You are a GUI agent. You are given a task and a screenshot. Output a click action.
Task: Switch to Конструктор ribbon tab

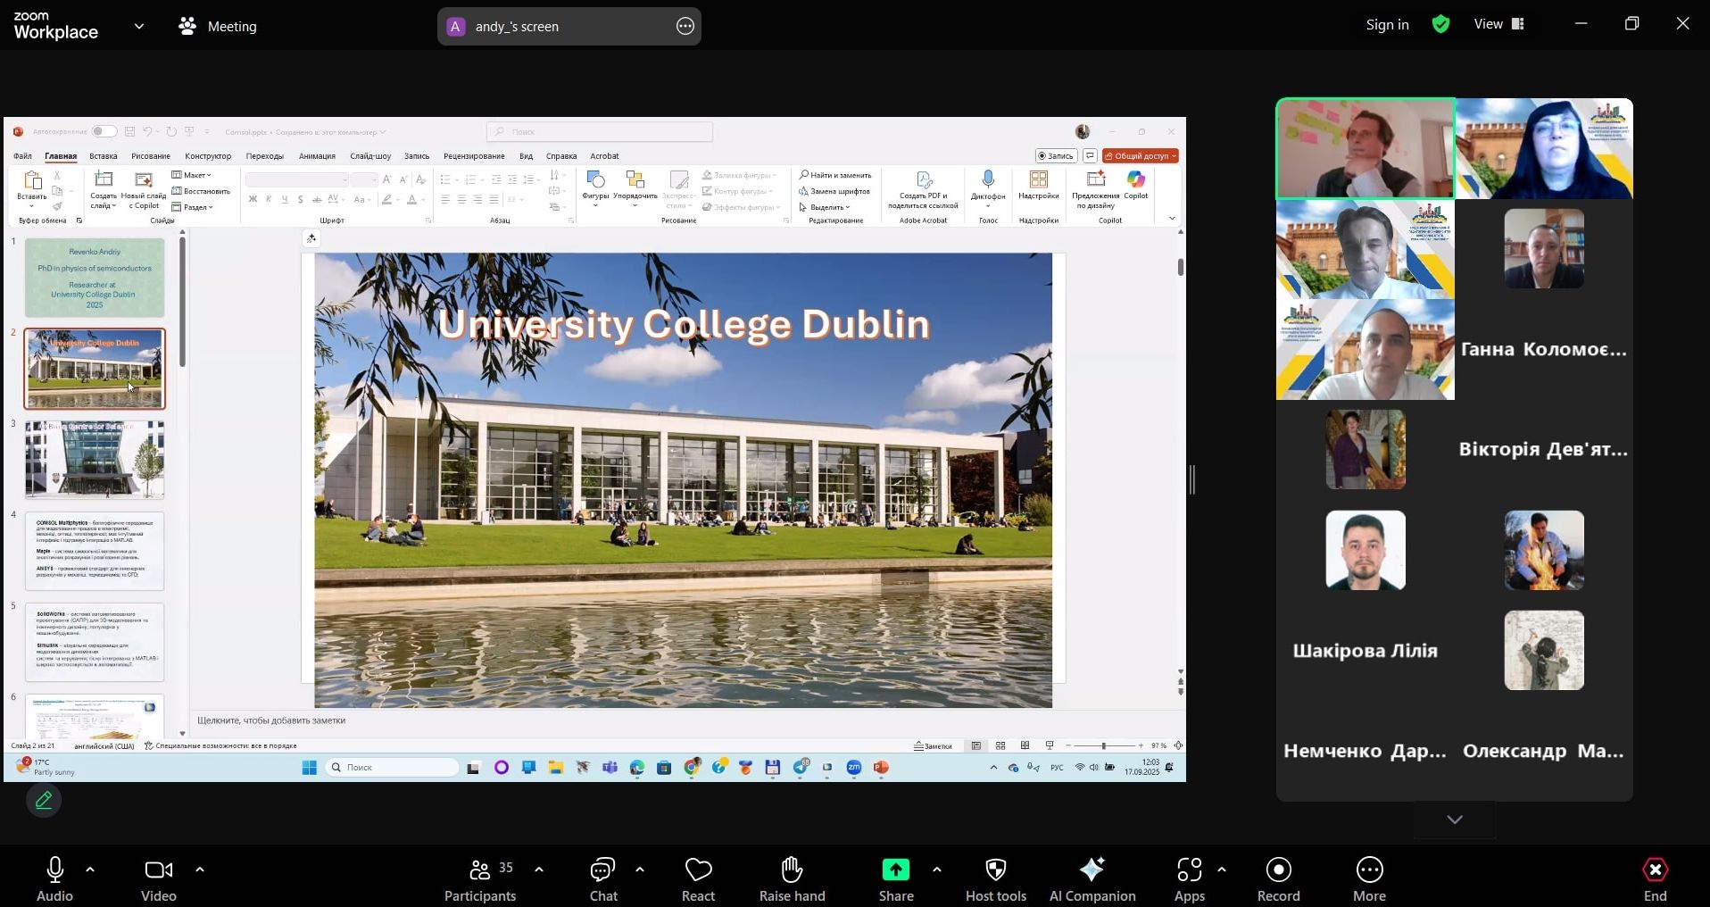pyautogui.click(x=208, y=156)
